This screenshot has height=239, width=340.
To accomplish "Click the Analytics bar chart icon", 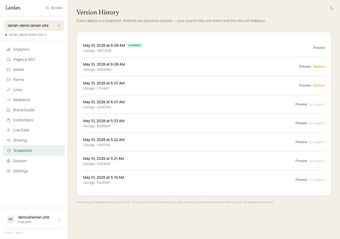I will [x=8, y=49].
